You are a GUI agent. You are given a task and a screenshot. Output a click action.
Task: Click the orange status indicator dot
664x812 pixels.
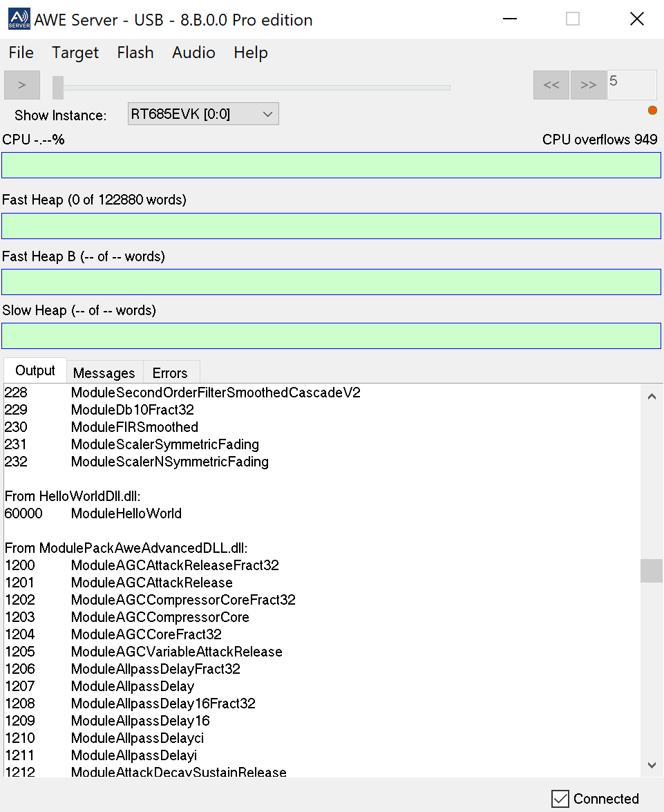(x=652, y=111)
